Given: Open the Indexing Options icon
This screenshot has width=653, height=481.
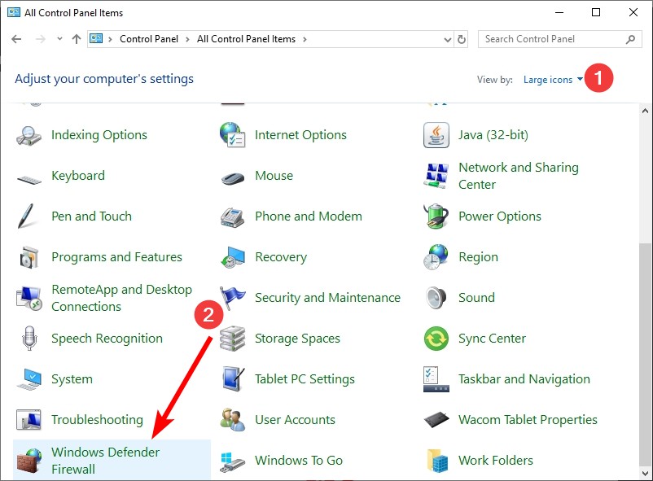Looking at the screenshot, I should pos(28,135).
